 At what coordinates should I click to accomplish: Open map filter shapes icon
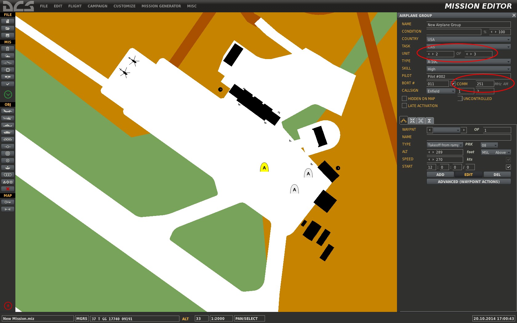pos(8,182)
